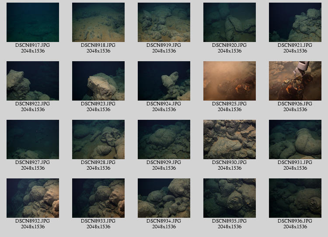Select the DSCN8933.JPG thumbnail

point(98,198)
